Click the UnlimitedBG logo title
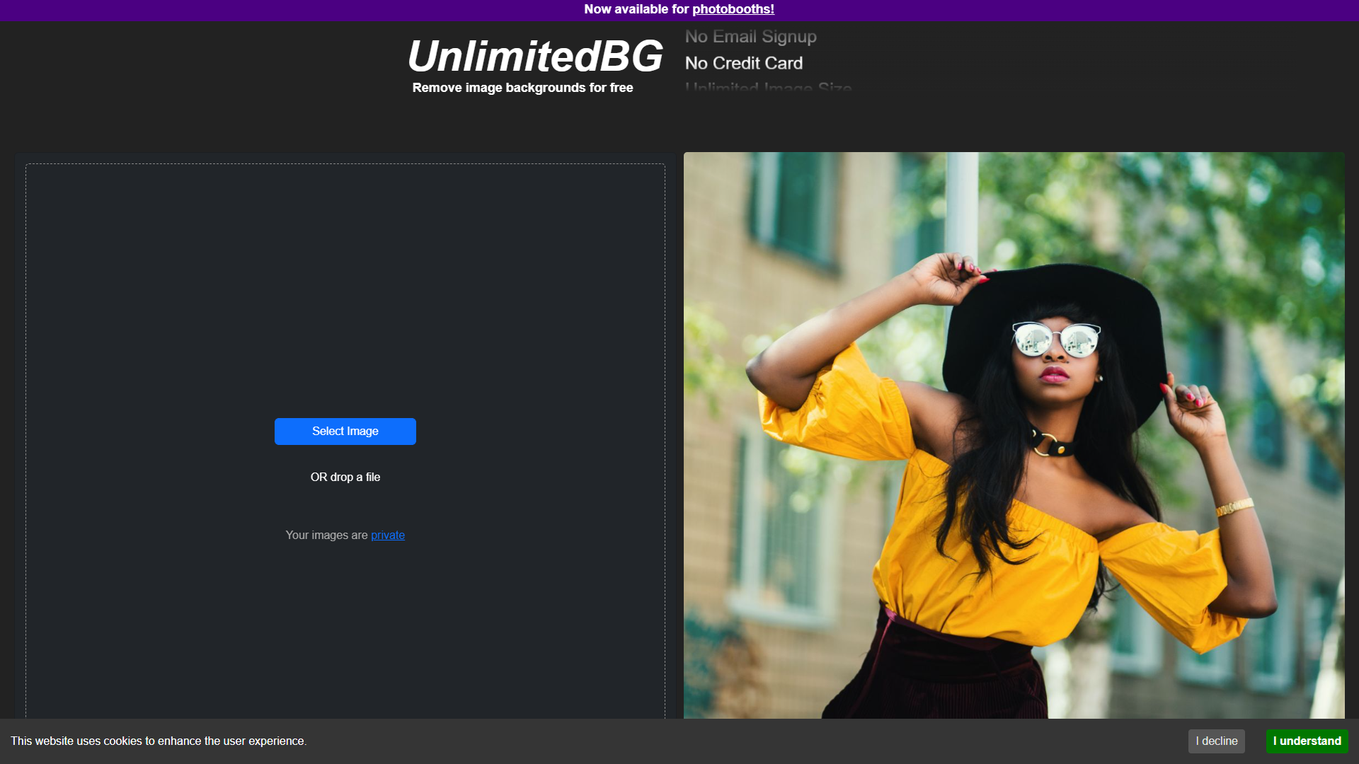Screen dimensions: 1359x764 pos(534,56)
